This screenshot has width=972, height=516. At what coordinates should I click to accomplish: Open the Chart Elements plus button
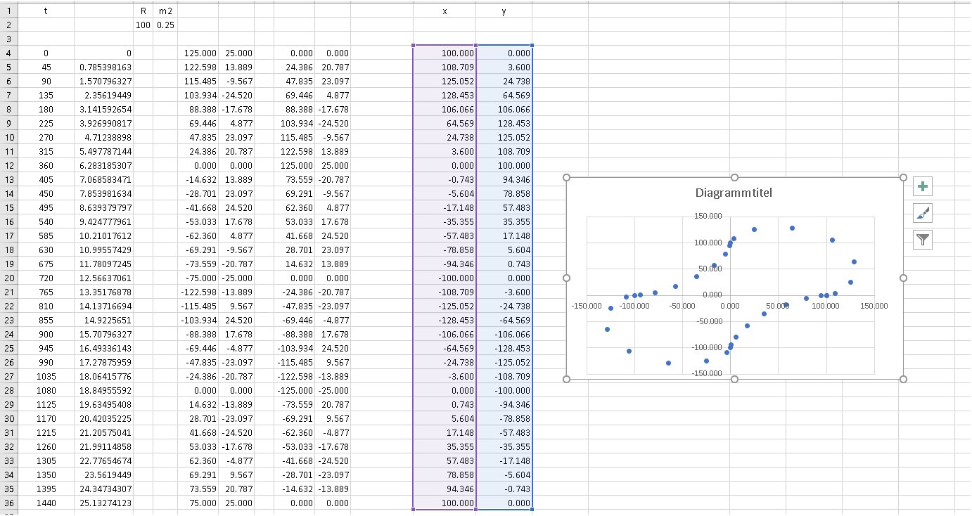click(921, 186)
